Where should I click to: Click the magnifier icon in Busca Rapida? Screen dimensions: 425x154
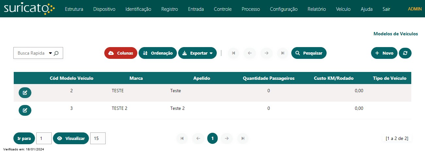[56, 53]
